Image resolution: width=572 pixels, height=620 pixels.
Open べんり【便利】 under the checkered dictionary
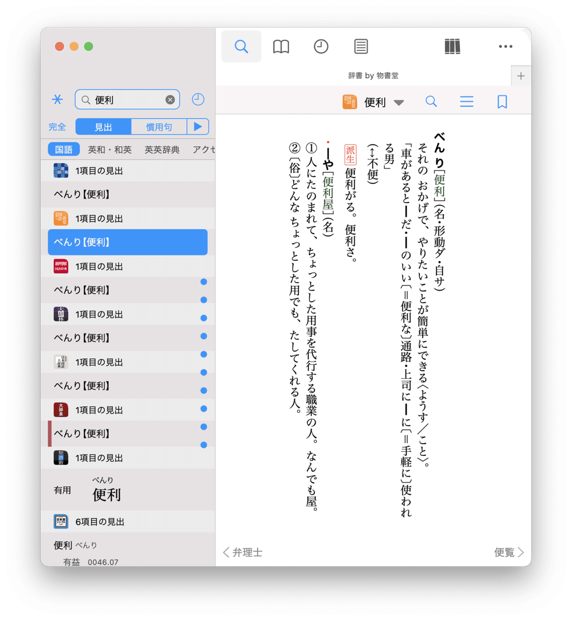(128, 194)
